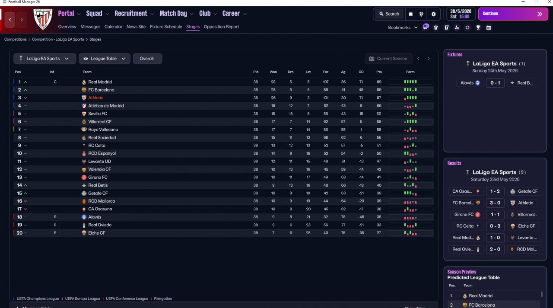553x308 pixels.
Task: Click the date and time display 30/5/2026
Action: point(460,14)
